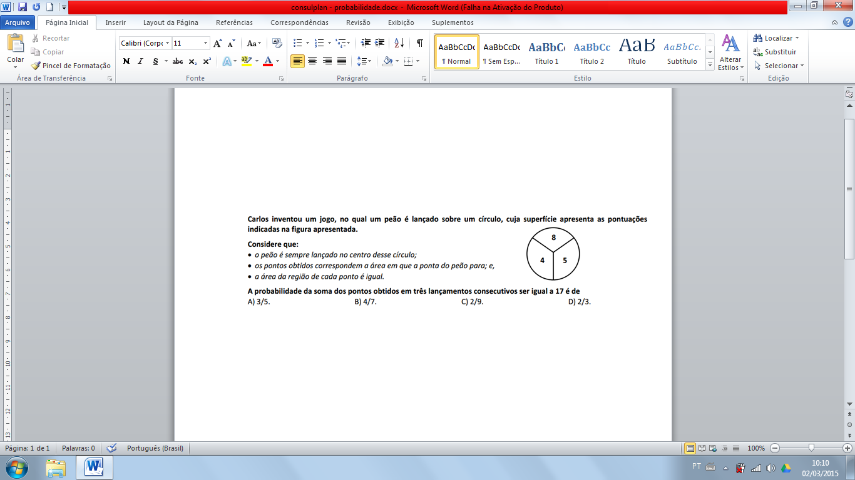Viewport: 855px width, 480px height.
Task: Switch to the Revisão tab
Action: point(358,22)
